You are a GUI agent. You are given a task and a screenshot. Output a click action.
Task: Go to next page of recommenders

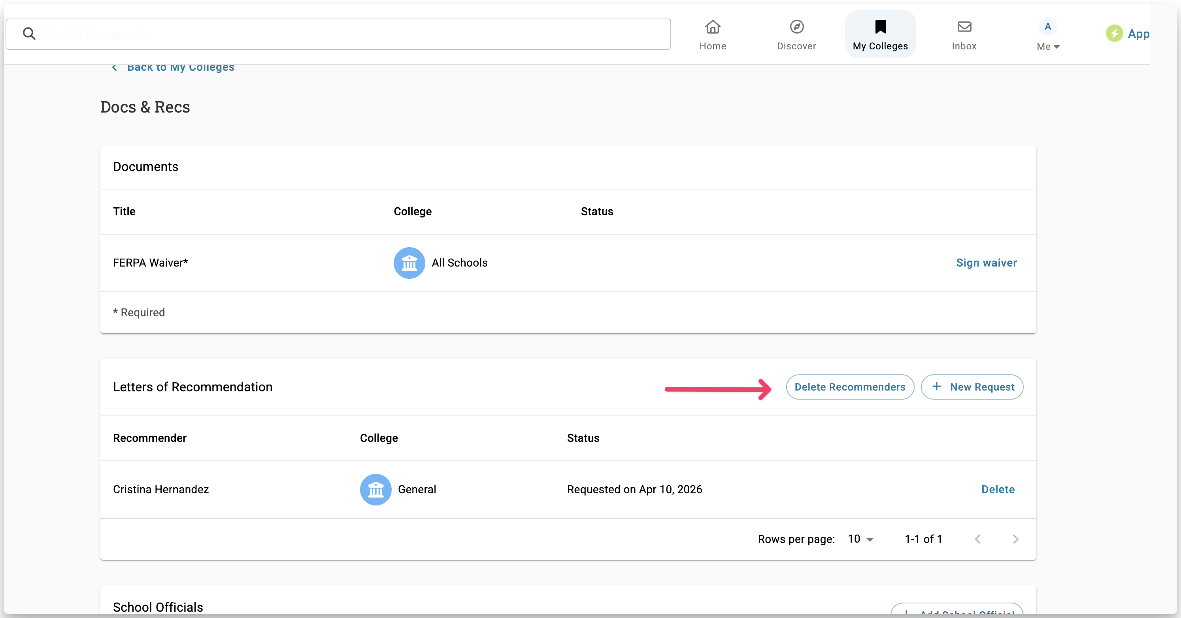pyautogui.click(x=1015, y=539)
